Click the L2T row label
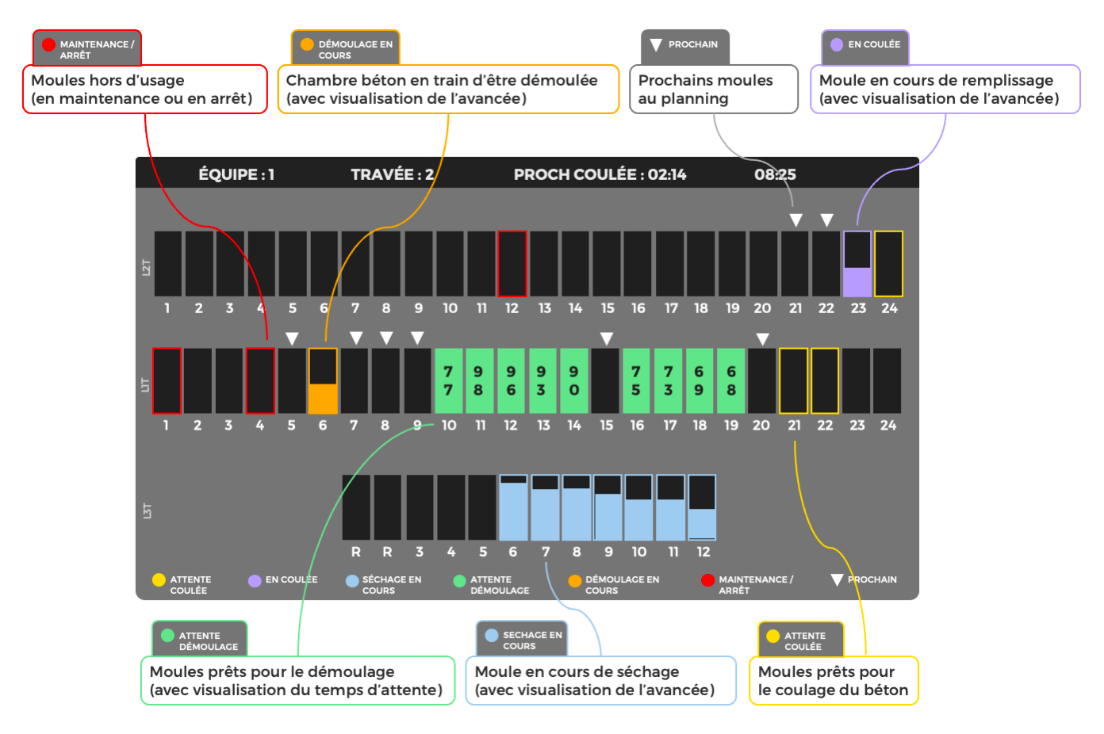Screen dimensions: 1104x734 click(146, 267)
